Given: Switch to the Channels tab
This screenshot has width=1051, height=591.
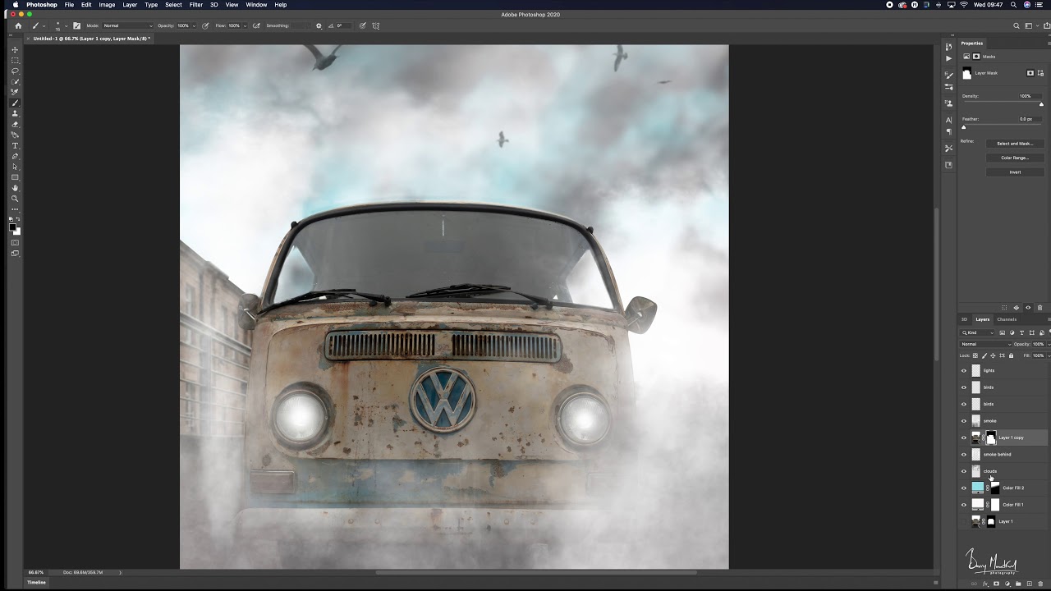Looking at the screenshot, I should pyautogui.click(x=1007, y=319).
